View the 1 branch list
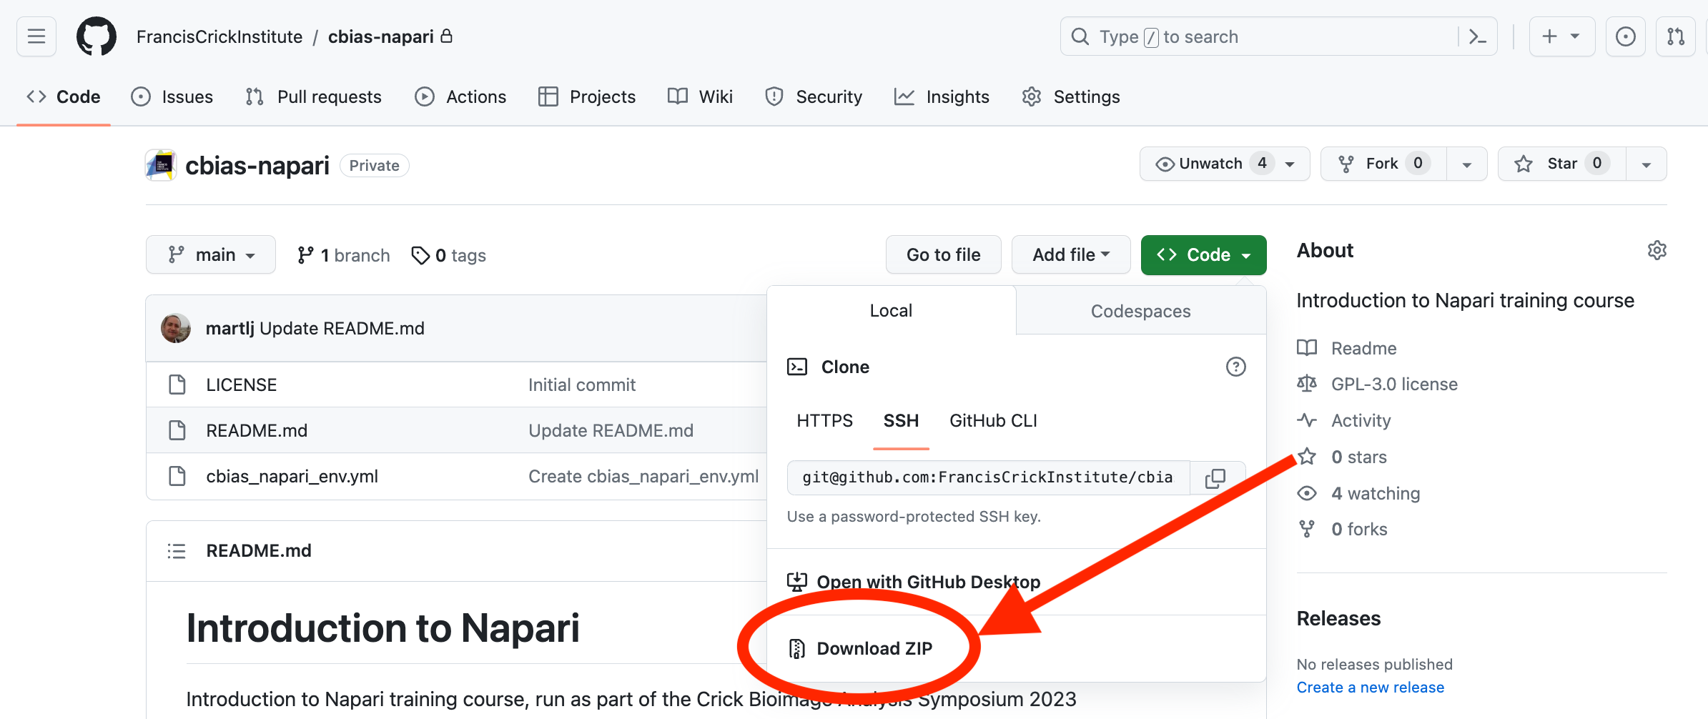The width and height of the screenshot is (1708, 719). coord(344,255)
